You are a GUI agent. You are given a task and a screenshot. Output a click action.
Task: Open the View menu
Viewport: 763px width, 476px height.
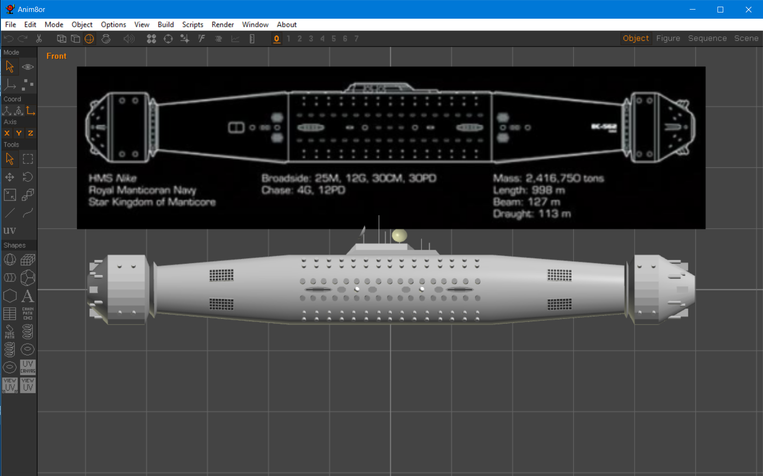pos(142,24)
